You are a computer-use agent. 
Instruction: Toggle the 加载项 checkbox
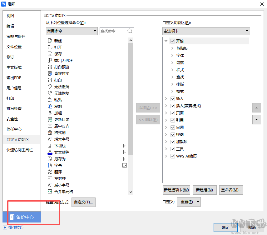tap(173, 142)
